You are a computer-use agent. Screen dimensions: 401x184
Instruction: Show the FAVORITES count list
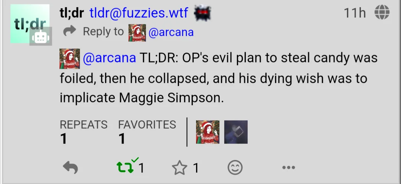coord(147,132)
